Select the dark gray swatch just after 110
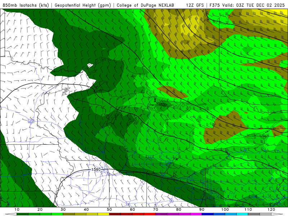The image size is (288, 216). click(x=254, y=214)
